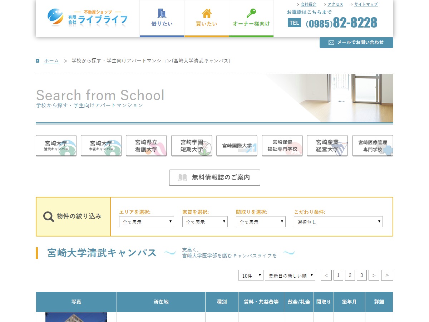This screenshot has height=322, width=429.
Task: Select 宮崎国際大学 school button
Action: (x=237, y=146)
